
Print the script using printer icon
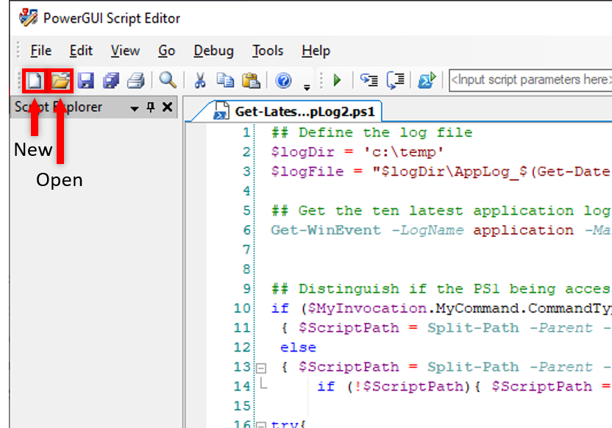136,81
